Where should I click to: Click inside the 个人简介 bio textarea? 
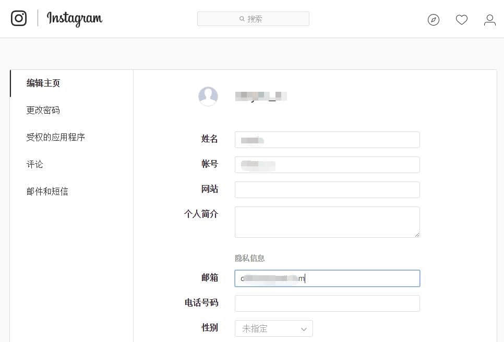[327, 222]
